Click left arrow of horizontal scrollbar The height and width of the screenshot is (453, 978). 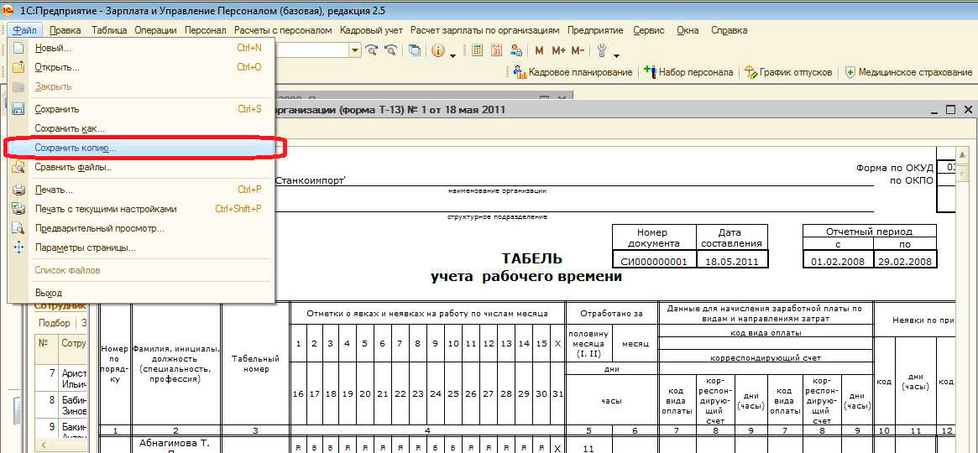43,445
